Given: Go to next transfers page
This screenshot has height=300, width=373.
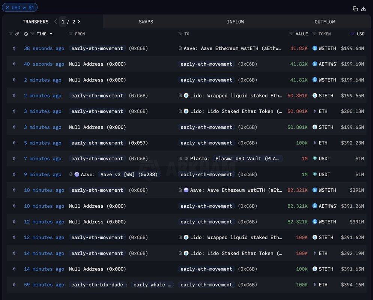Looking at the screenshot, I should (79, 22).
